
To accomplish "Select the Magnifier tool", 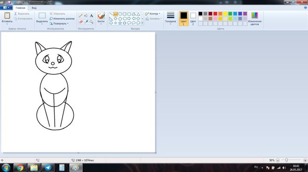I will pyautogui.click(x=91, y=22).
